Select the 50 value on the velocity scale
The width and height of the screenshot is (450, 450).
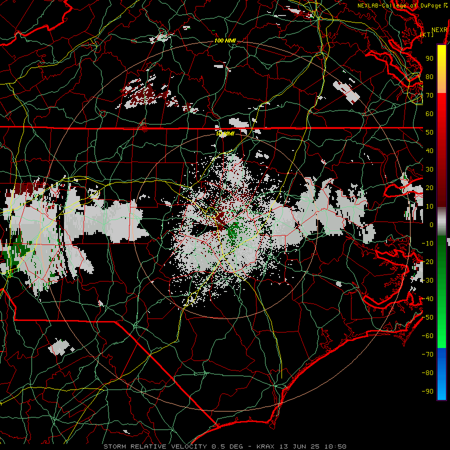tap(429, 132)
